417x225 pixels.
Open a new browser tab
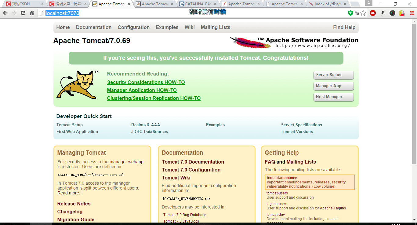point(355,4)
